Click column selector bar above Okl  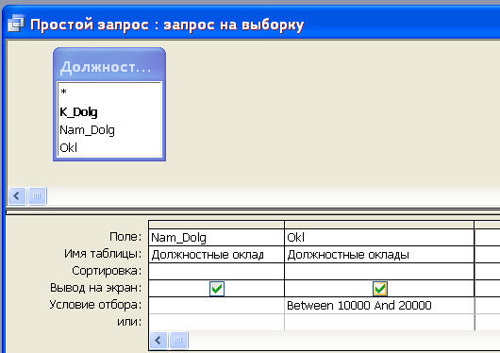379,225
